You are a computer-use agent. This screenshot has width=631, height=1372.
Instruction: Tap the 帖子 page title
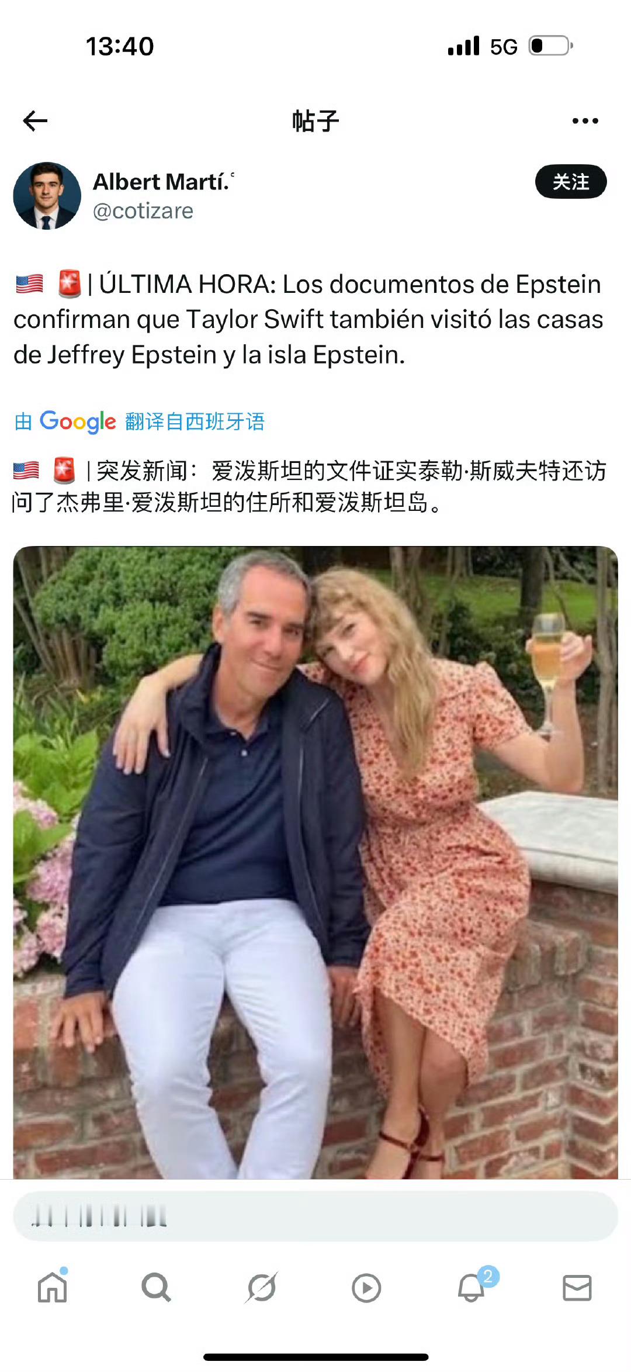tap(315, 121)
